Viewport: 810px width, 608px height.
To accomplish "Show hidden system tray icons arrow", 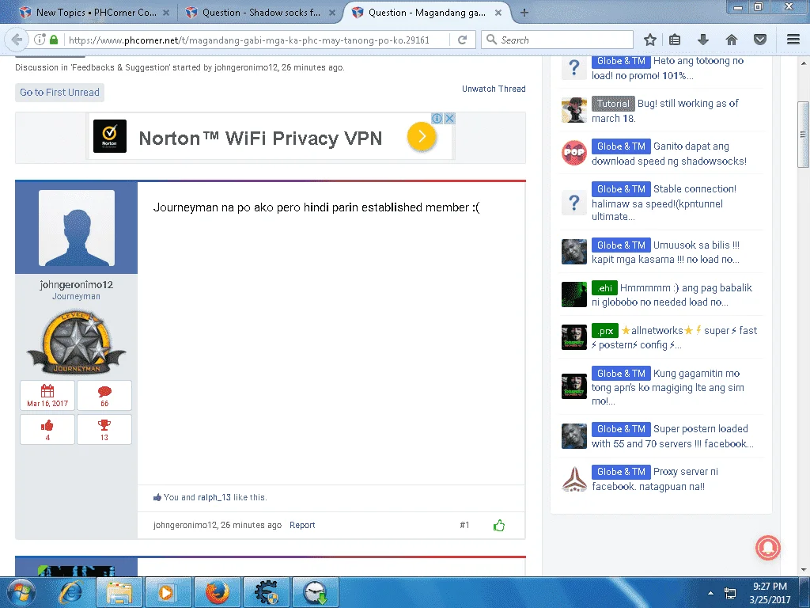I will pyautogui.click(x=711, y=593).
